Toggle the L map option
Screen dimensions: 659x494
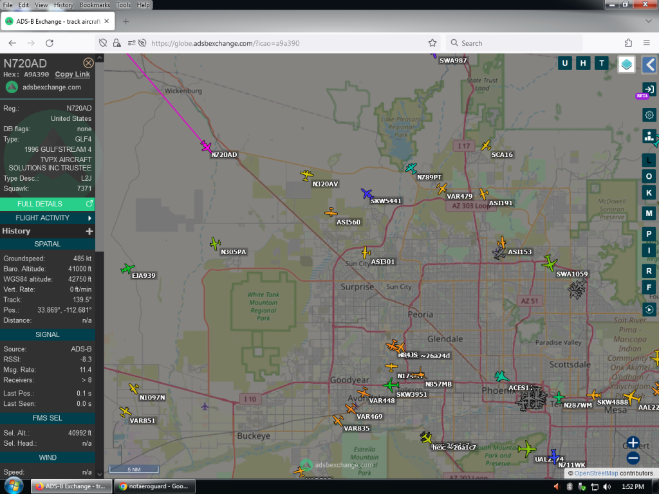649,160
